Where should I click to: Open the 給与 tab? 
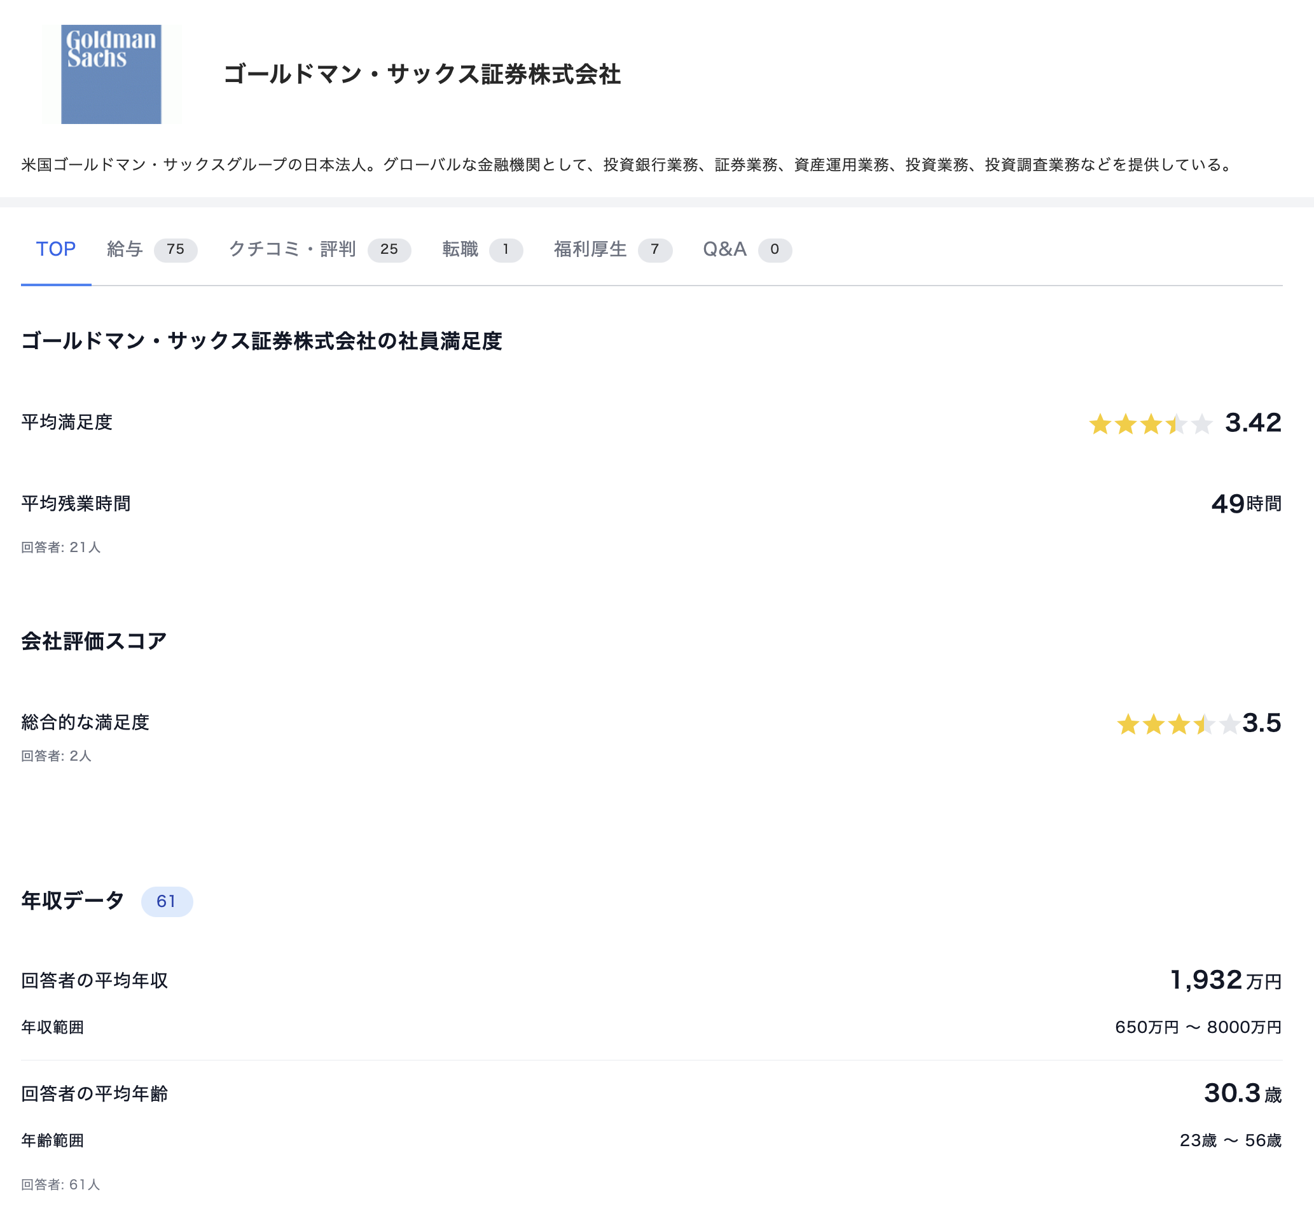pyautogui.click(x=152, y=250)
